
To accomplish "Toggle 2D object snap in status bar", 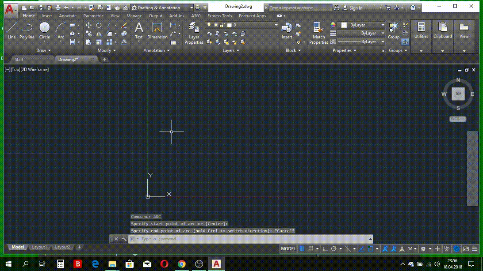I will (370, 248).
